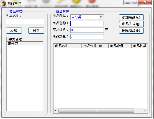Screen dimensions: 154x119
Task: Focus the 商品名称 text box
Action: [87, 23]
